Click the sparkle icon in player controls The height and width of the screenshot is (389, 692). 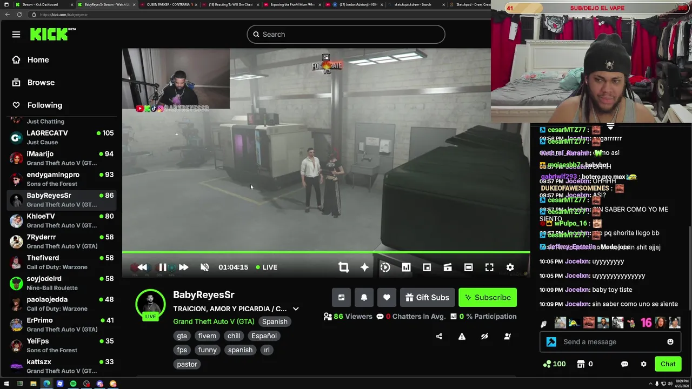coord(364,267)
